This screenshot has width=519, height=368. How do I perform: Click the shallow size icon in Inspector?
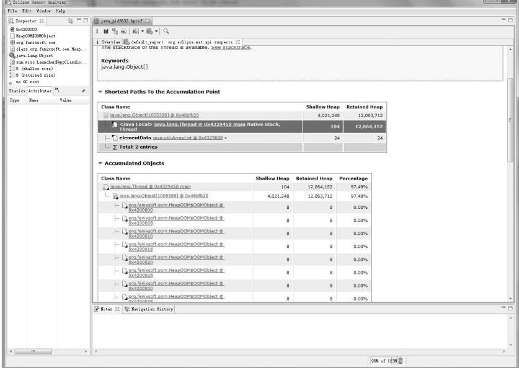(x=12, y=68)
